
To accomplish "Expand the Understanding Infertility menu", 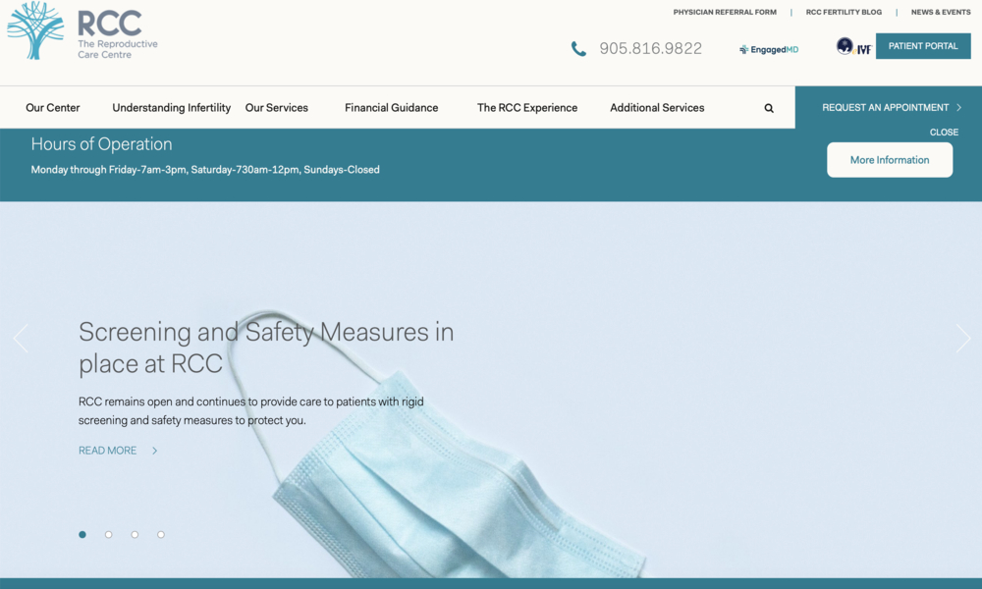I will pyautogui.click(x=171, y=108).
